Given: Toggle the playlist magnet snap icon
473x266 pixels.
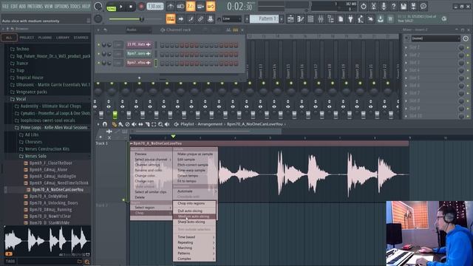Looking at the screenshot, I should [x=105, y=124].
